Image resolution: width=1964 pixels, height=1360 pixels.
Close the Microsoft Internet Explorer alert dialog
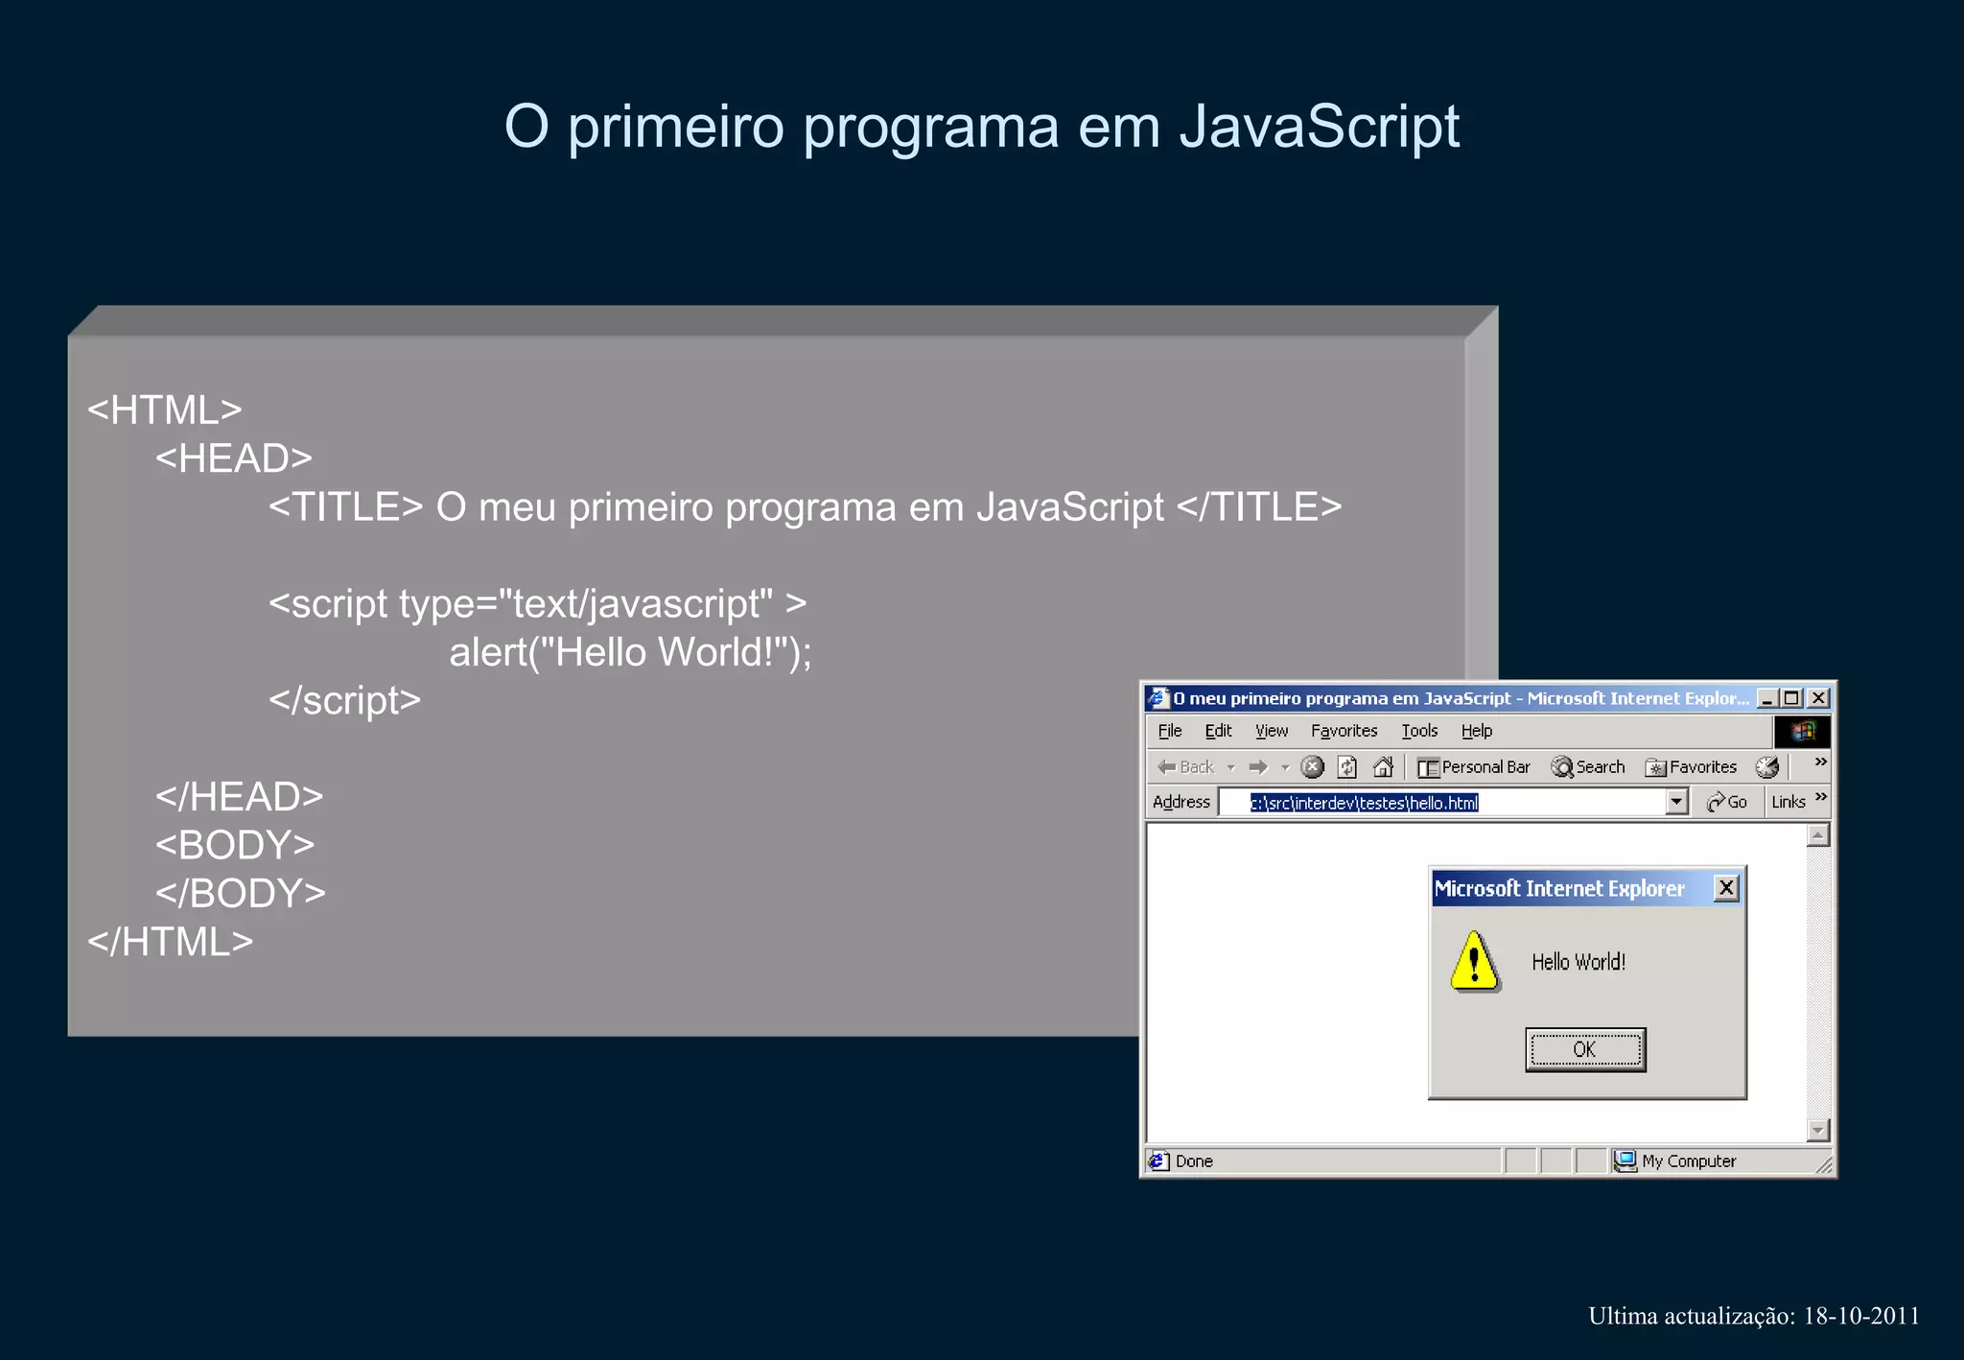pos(1726,888)
